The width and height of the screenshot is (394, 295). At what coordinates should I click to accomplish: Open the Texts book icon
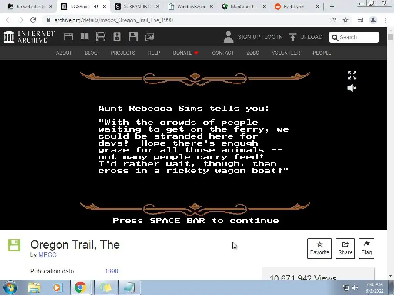84,37
